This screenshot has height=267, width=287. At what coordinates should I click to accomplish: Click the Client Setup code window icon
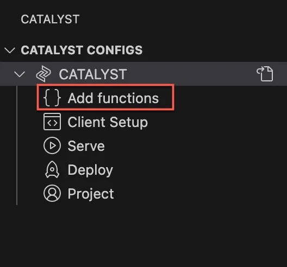[52, 122]
